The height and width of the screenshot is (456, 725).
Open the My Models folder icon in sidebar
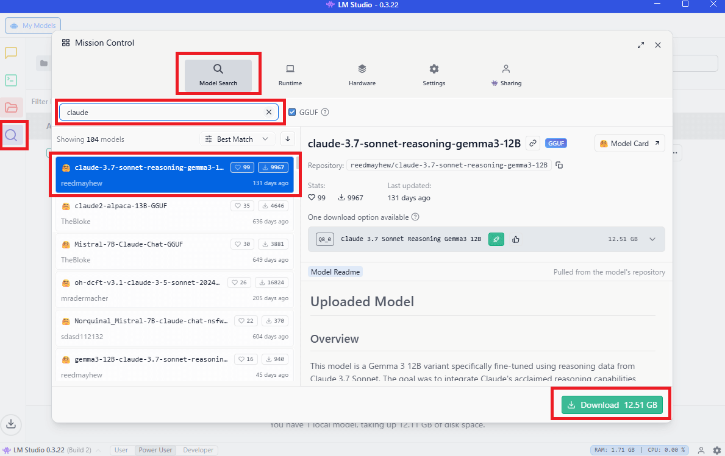11,108
